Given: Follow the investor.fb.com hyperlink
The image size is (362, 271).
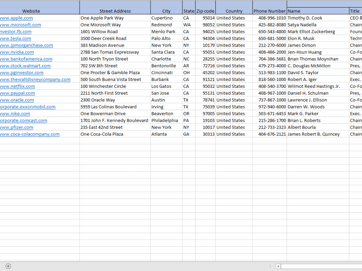Looking at the screenshot, I should 16,32.
